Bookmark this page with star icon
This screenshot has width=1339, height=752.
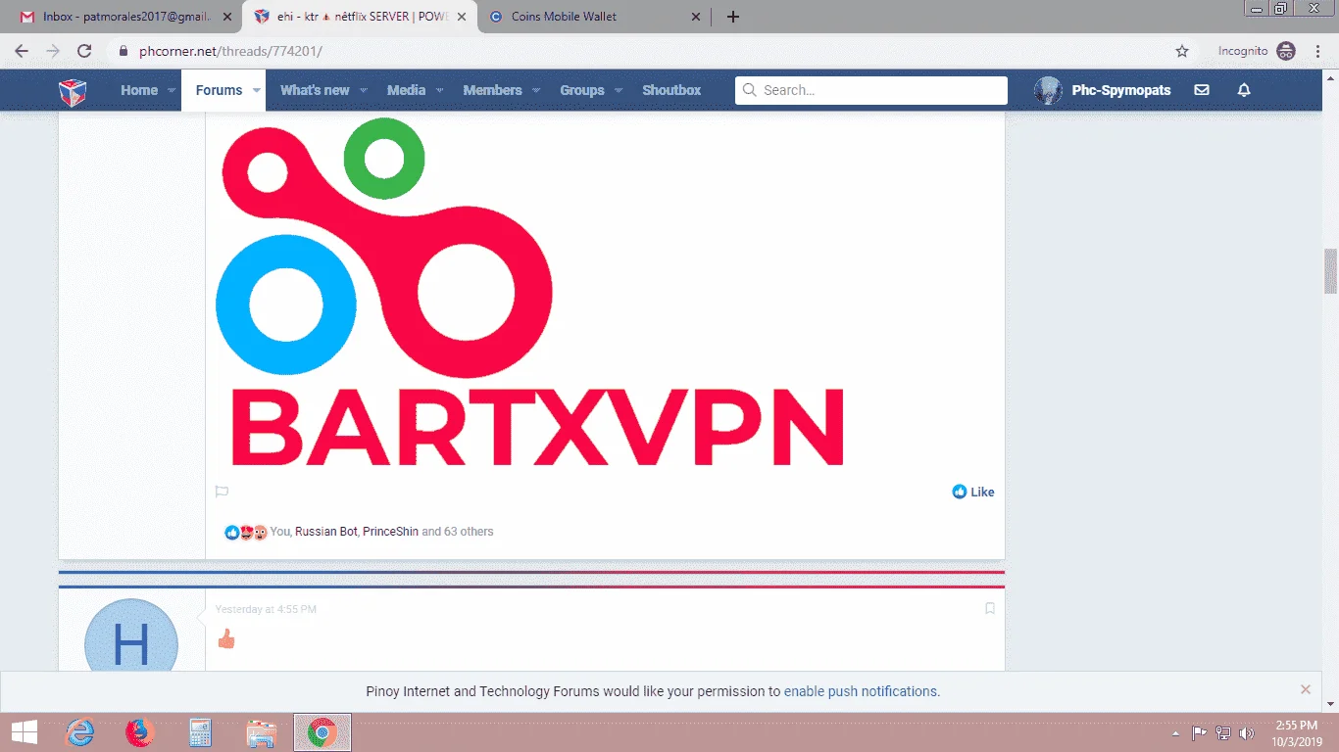pyautogui.click(x=1182, y=51)
